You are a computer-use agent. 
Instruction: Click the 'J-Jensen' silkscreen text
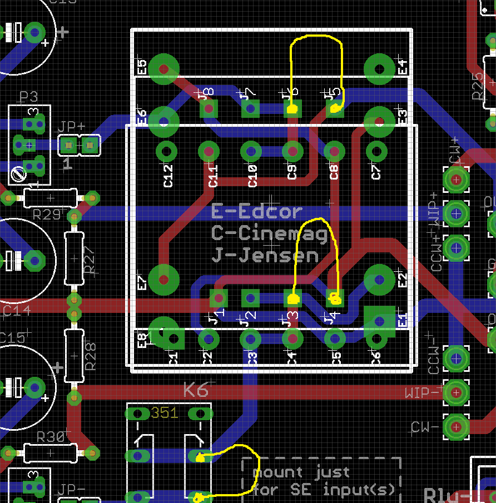coord(265,255)
